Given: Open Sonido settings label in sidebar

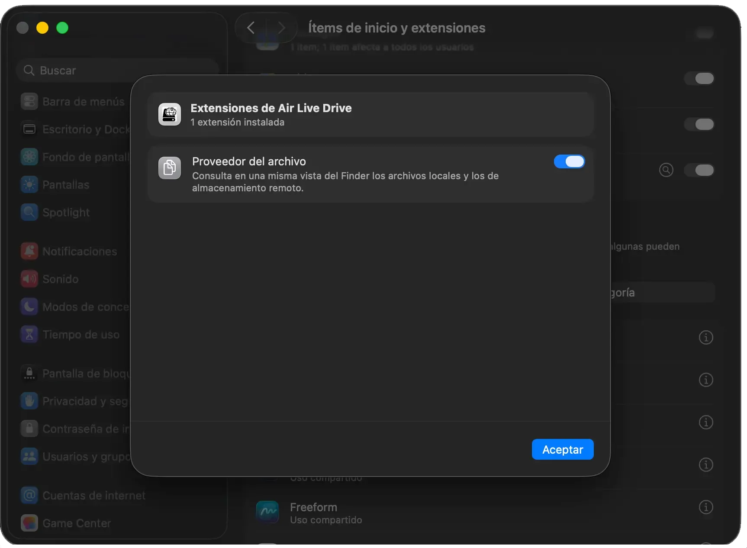Looking at the screenshot, I should coord(61,279).
